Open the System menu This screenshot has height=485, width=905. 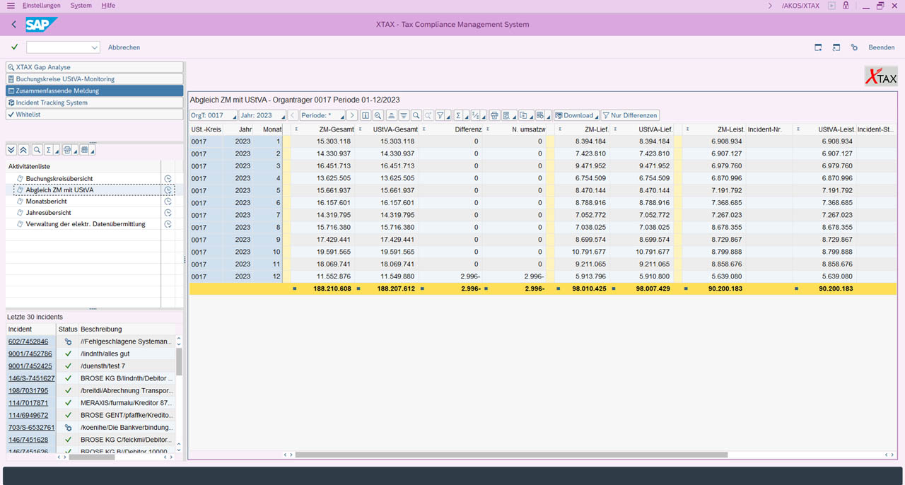(81, 6)
